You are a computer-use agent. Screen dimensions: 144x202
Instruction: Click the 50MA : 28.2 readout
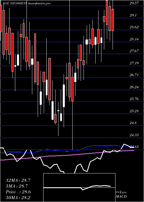click(18, 198)
